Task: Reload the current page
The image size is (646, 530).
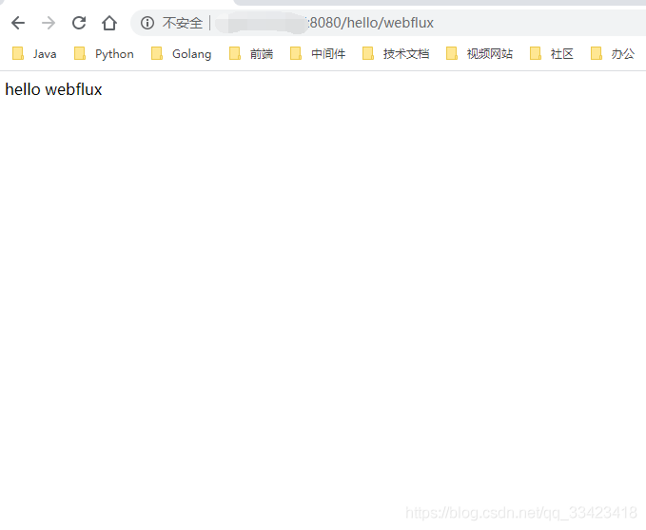Action: coord(79,23)
